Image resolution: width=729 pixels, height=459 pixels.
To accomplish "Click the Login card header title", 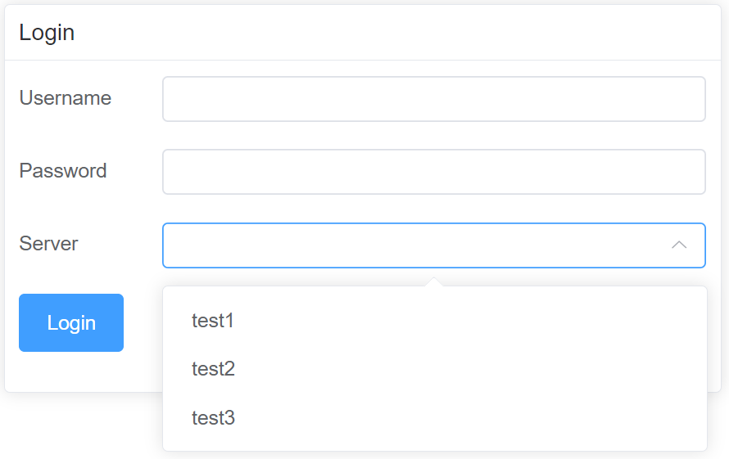I will click(47, 33).
